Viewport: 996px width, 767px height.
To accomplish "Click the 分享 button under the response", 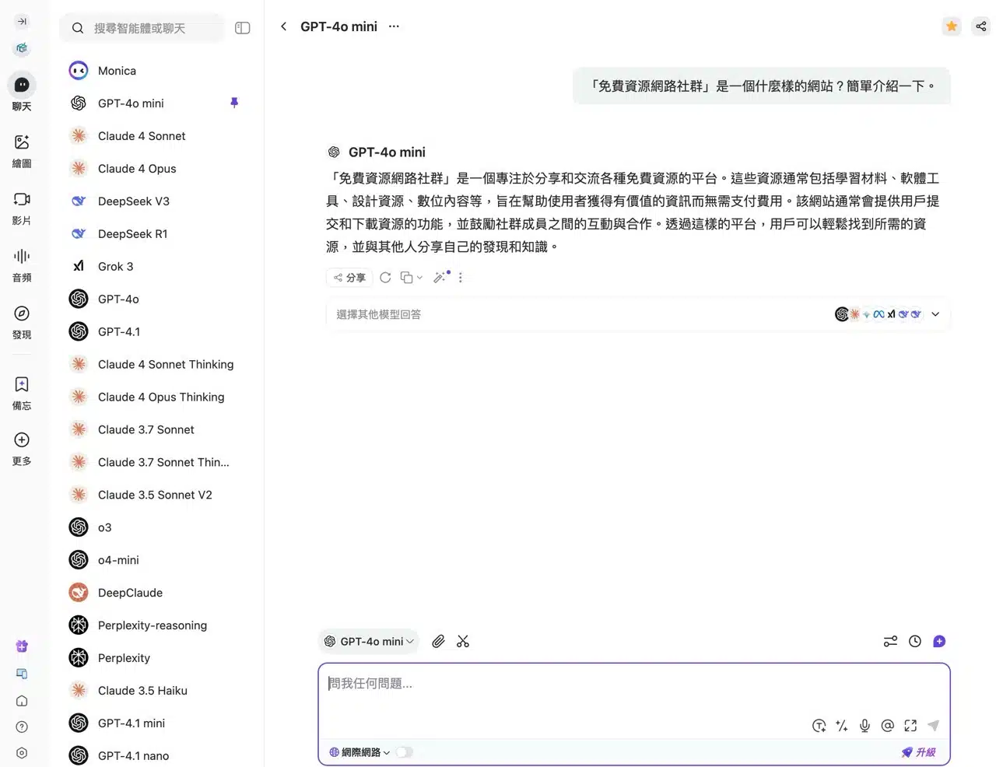I will pos(349,278).
